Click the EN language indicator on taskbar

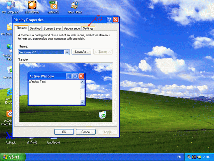[179, 157]
